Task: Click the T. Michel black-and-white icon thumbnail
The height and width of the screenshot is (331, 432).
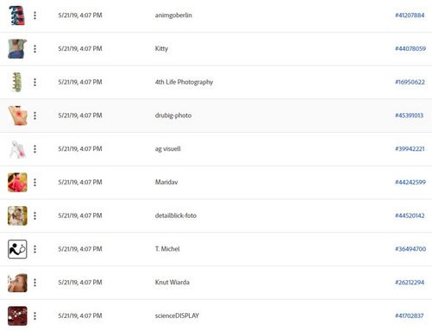Action: coord(17,249)
